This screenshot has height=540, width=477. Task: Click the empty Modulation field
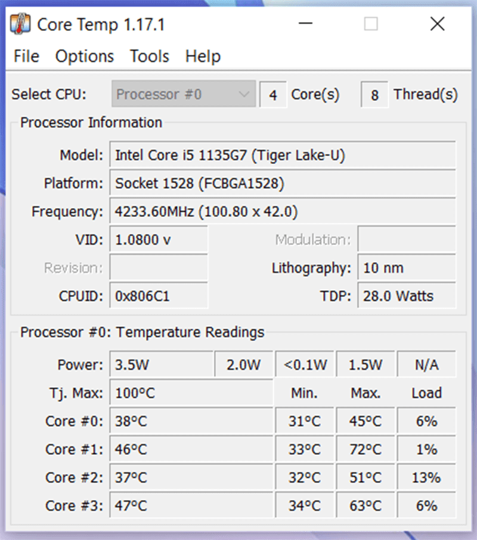407,240
